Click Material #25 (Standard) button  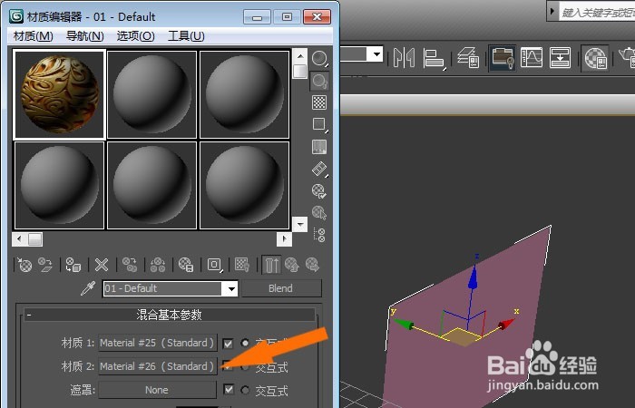(158, 343)
